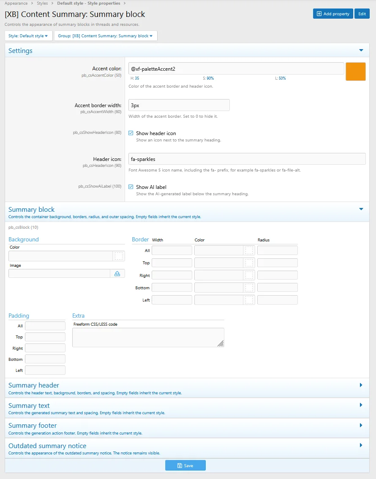Image resolution: width=376 pixels, height=479 pixels.
Task: Click the Border All width field
Action: pyautogui.click(x=172, y=250)
